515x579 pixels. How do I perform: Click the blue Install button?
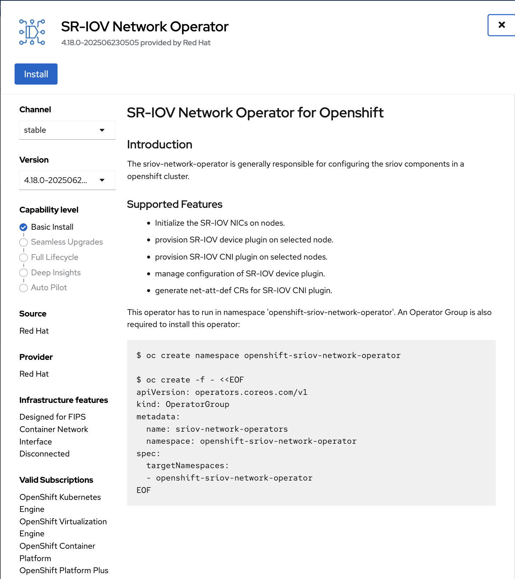coord(36,74)
